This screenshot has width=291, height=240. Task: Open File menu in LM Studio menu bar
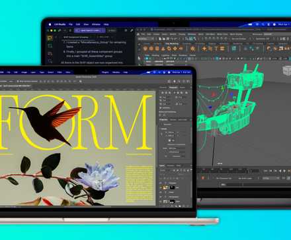click(x=71, y=24)
